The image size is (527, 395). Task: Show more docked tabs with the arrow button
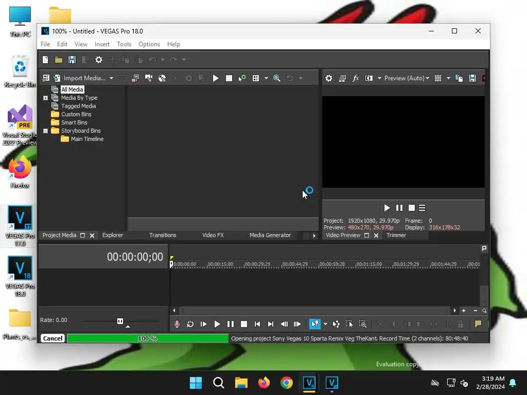click(x=314, y=236)
